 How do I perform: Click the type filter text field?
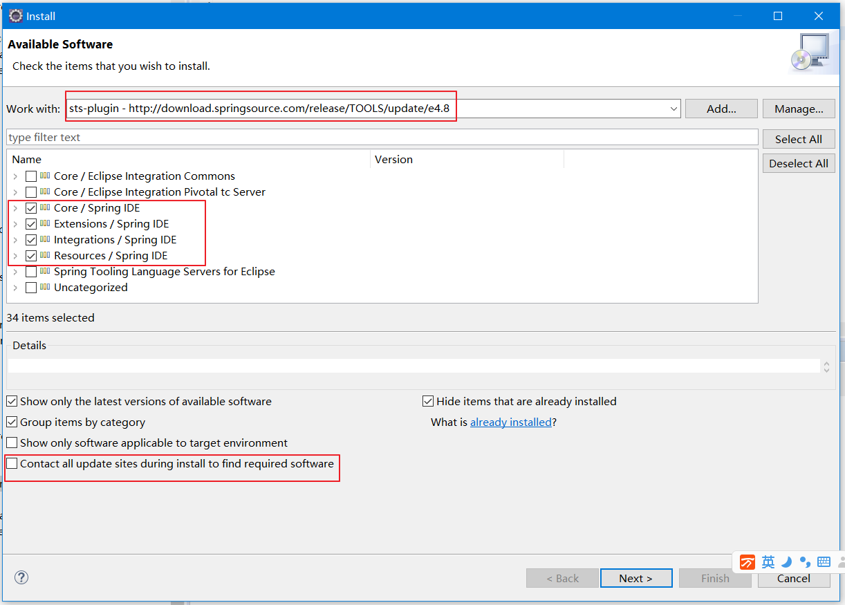(382, 137)
